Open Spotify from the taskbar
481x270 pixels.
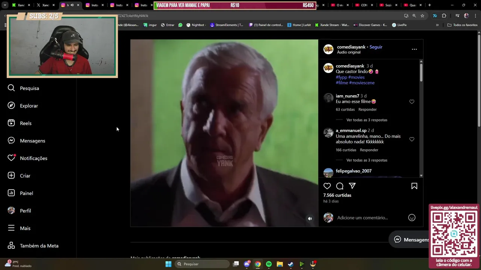pyautogui.click(x=269, y=264)
